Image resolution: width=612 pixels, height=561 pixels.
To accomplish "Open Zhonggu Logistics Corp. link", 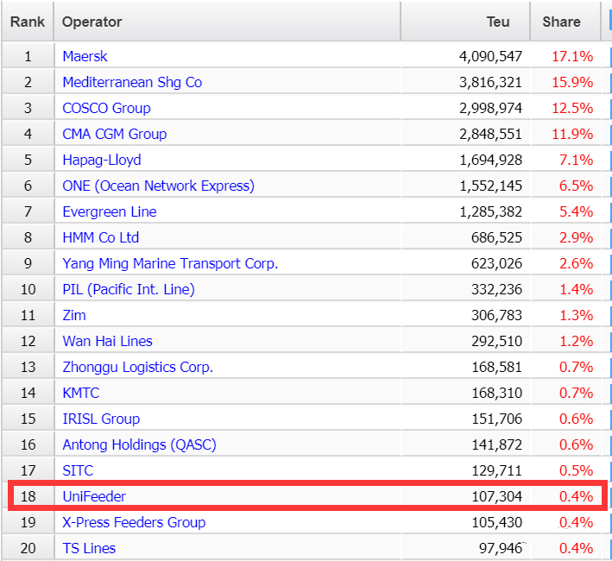I will (x=138, y=367).
